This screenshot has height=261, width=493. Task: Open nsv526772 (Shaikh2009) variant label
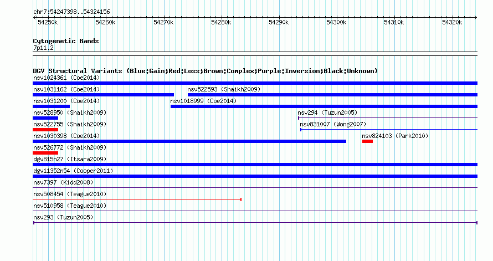point(70,147)
